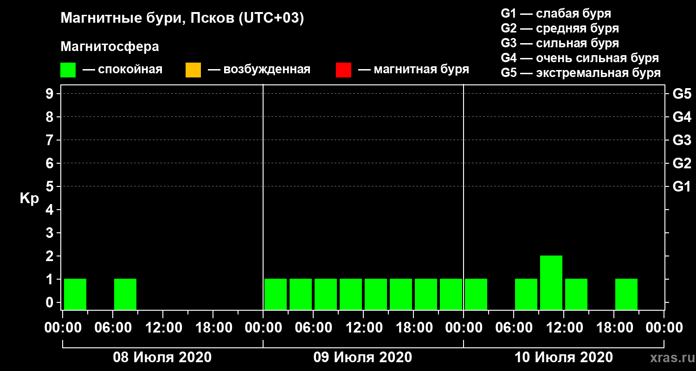Click the 18:00 bar on 10 Июля
This screenshot has height=371, width=696.
pyautogui.click(x=626, y=294)
